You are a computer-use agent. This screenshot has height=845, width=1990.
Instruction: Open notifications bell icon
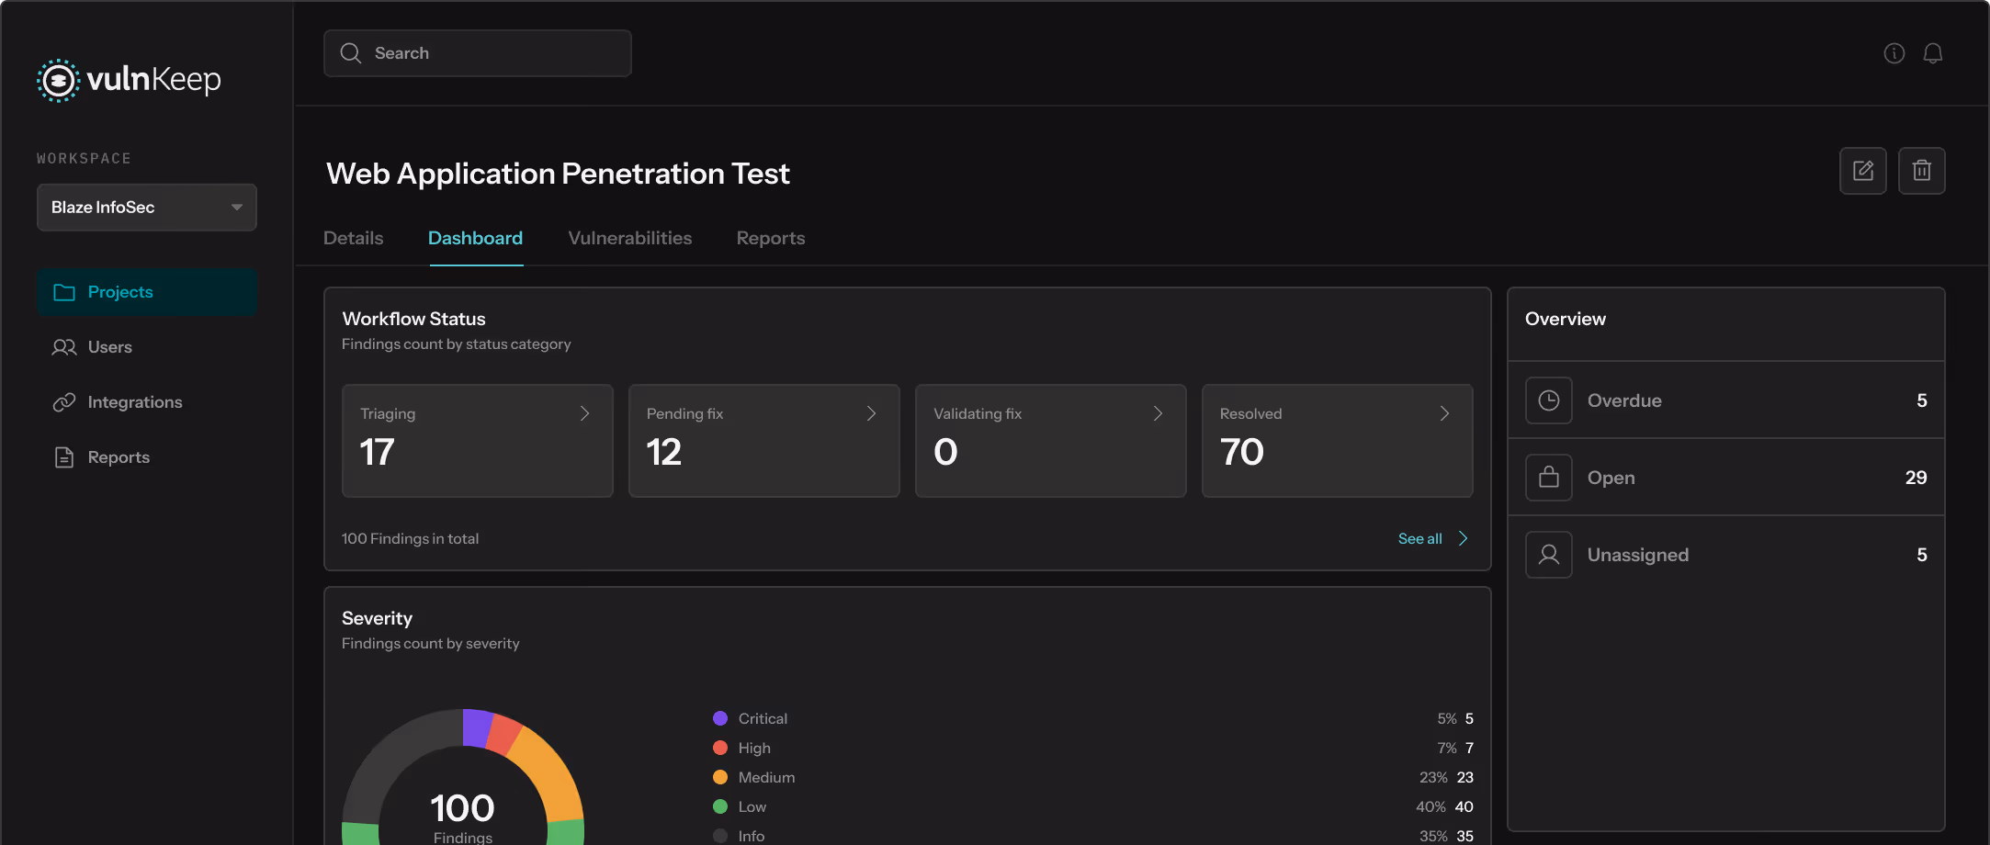click(x=1933, y=53)
